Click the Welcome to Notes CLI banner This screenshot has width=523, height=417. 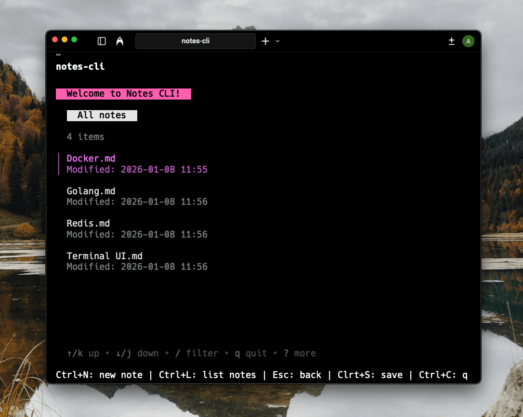(x=123, y=93)
